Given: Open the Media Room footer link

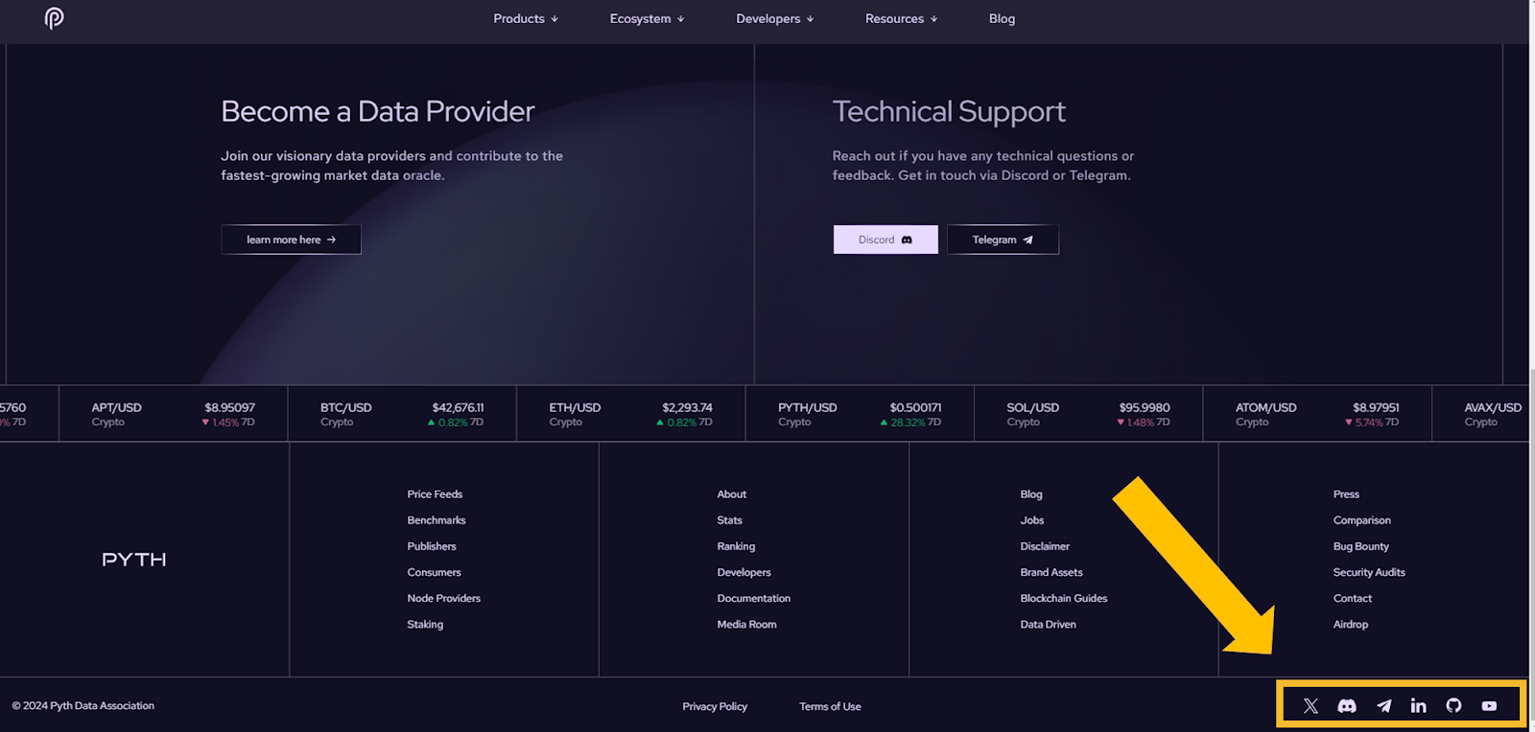Looking at the screenshot, I should coord(746,624).
